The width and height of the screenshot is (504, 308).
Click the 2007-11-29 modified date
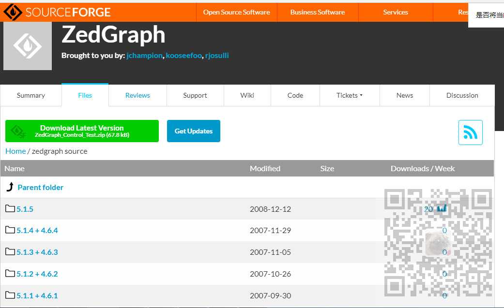270,230
